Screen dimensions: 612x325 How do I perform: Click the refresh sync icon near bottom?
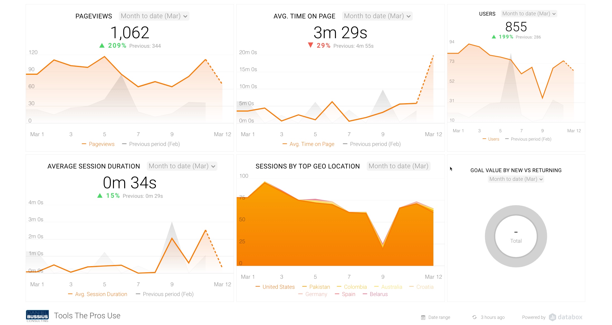coord(474,317)
